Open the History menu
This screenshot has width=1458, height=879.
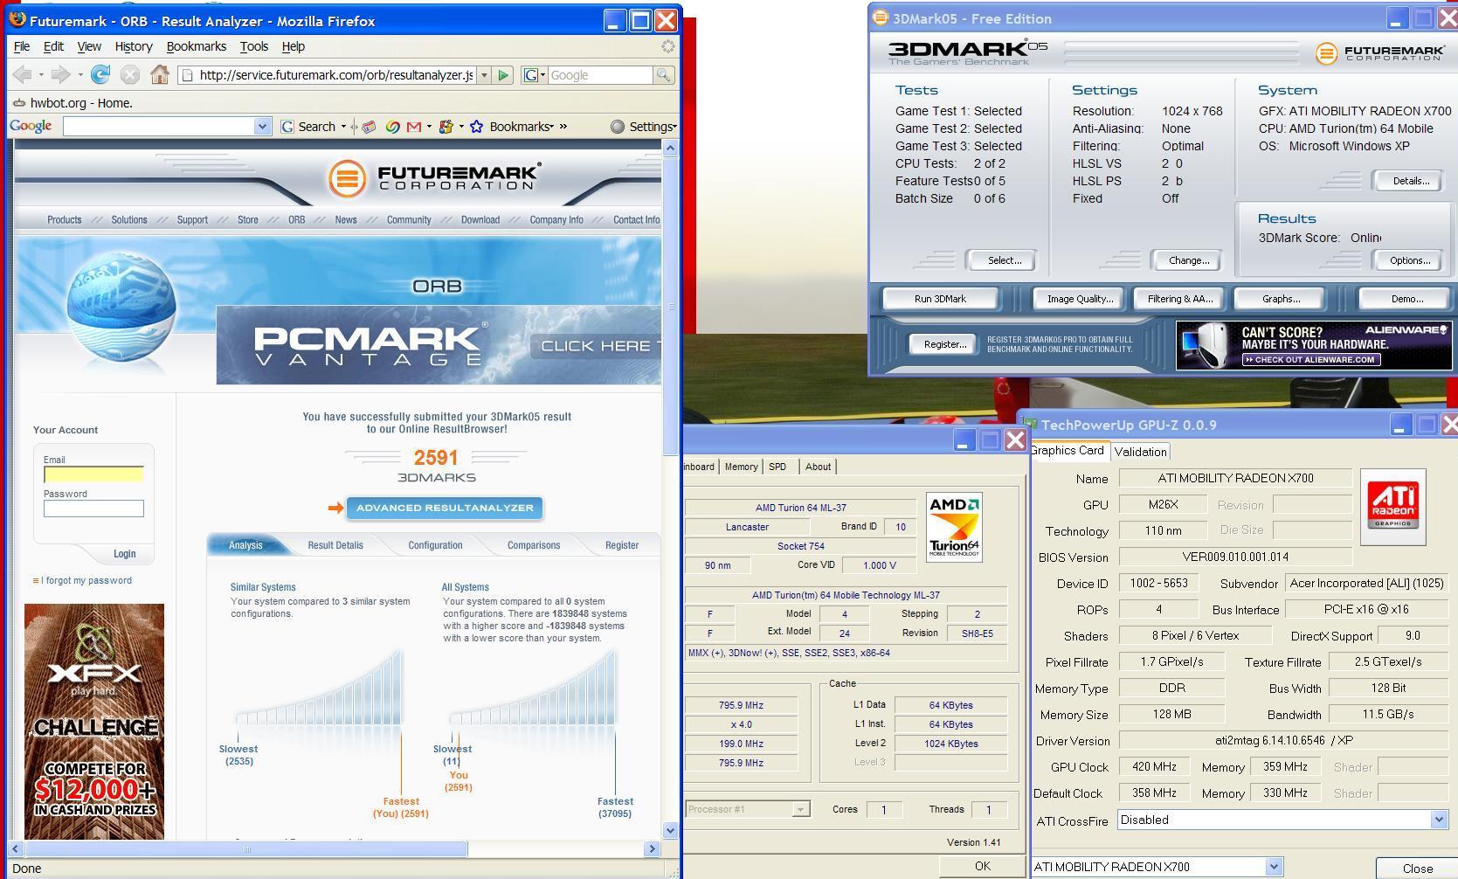[134, 46]
